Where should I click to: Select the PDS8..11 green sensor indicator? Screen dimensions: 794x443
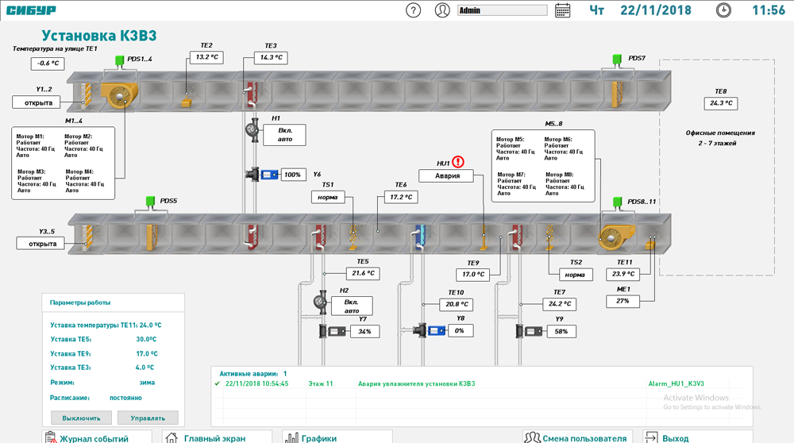click(617, 202)
